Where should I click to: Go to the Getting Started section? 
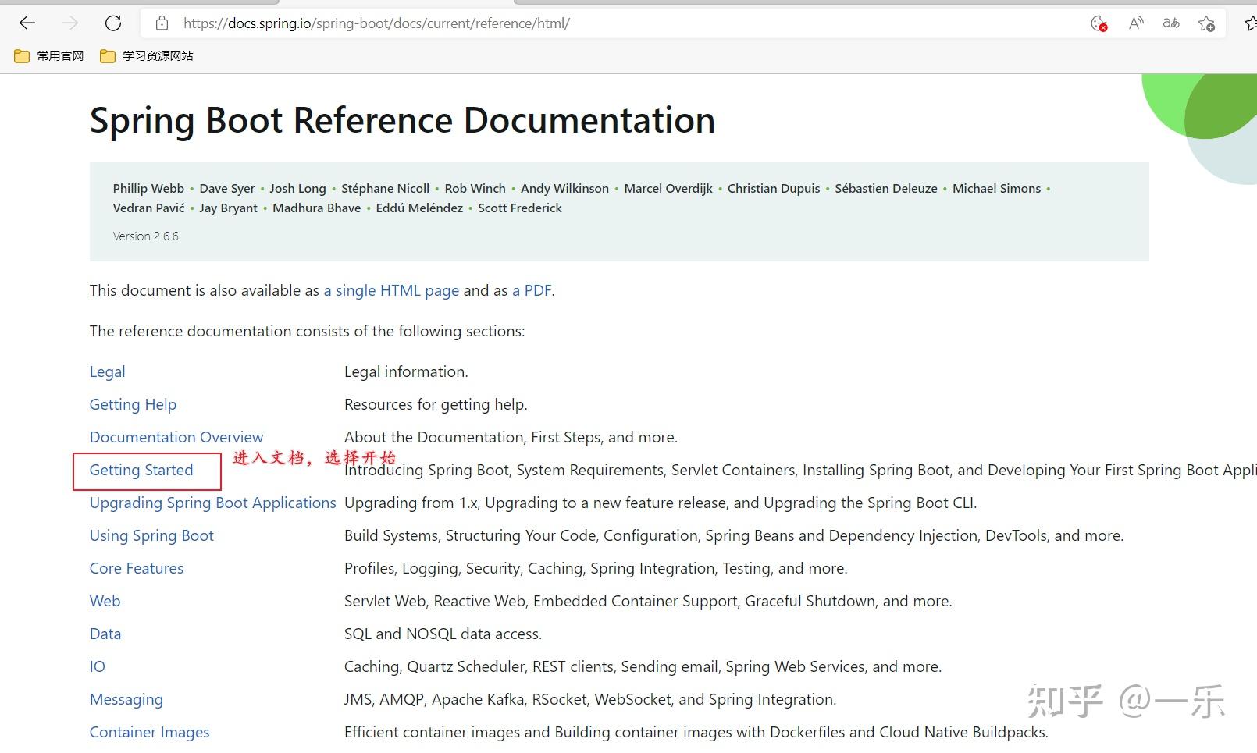coord(141,470)
